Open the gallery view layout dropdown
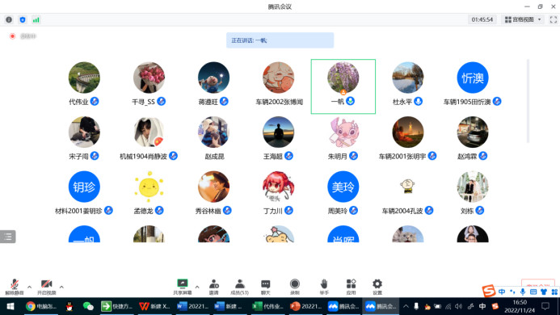560x315 pixels. tap(523, 19)
